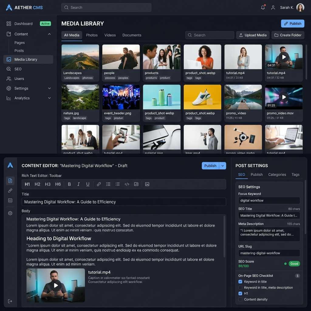
Task: Click the Aether CMS logo icon
Action: (9, 8)
